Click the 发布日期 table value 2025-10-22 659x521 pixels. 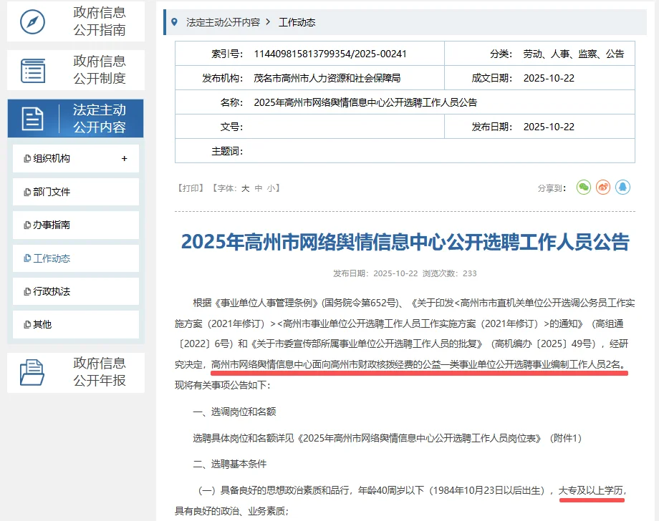pos(549,127)
